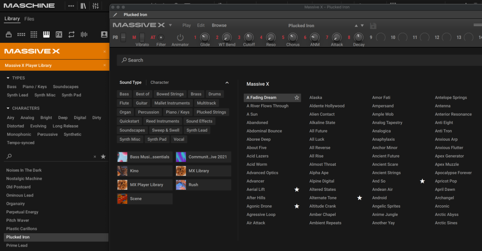This screenshot has width=482, height=251.
Task: Toggle the Filter aftertouch button
Action: point(161,38)
